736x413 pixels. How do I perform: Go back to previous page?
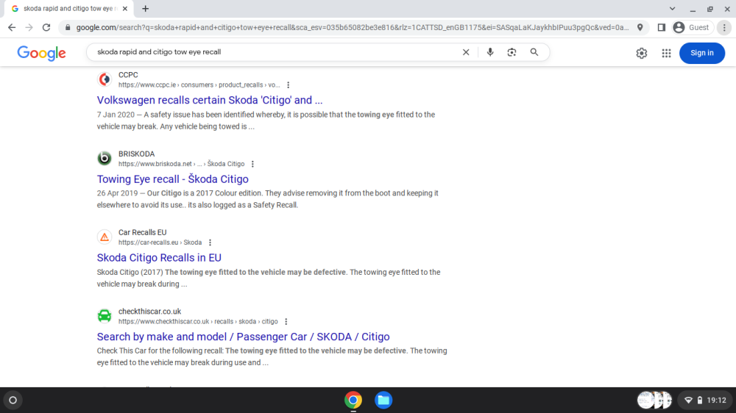coord(12,28)
